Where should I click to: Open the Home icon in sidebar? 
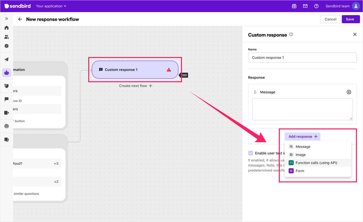[7, 28]
